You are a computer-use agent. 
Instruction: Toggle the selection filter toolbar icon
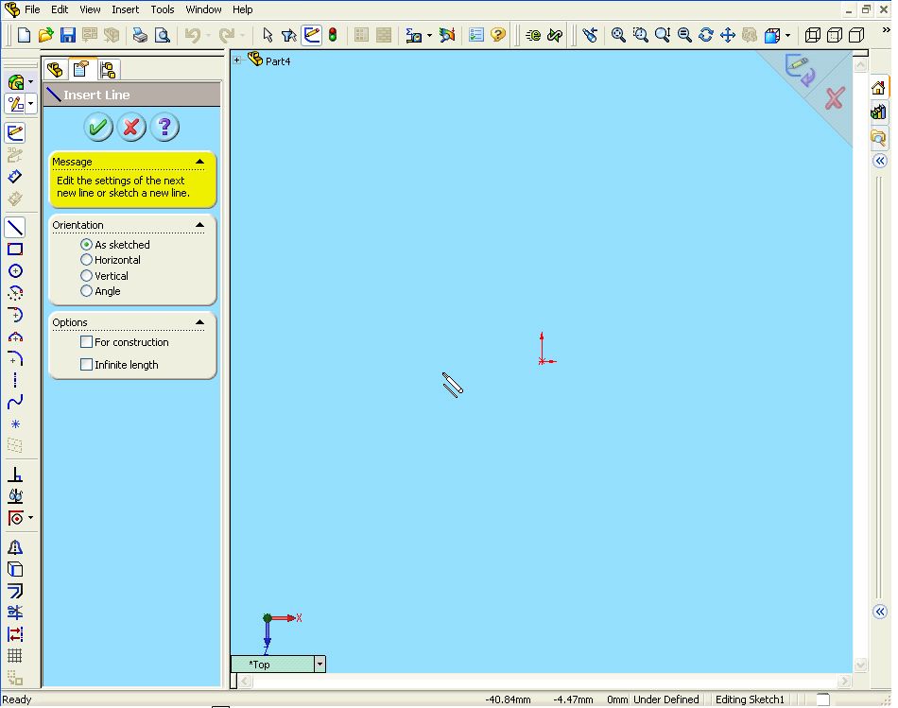coord(289,36)
